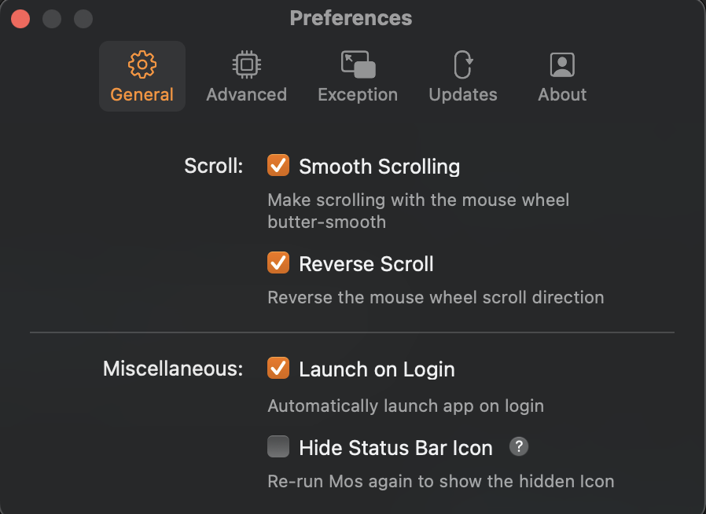The height and width of the screenshot is (514, 706).
Task: Select the About tab label
Action: 562,95
